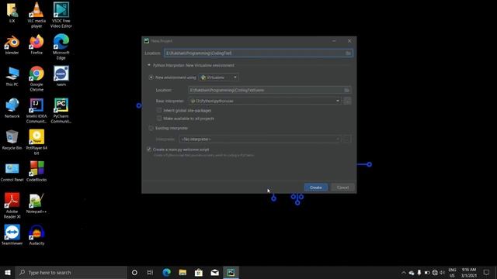Image resolution: width=497 pixels, height=279 pixels.
Task: Open the nasm desktop shortcut
Action: 61,76
